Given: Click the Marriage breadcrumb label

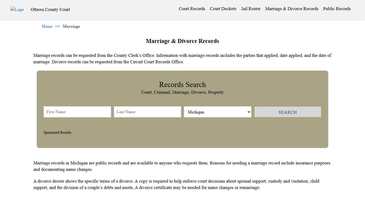Looking at the screenshot, I should coord(71,26).
